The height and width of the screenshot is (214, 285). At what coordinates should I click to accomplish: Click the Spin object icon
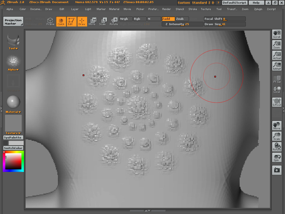pyautogui.click(x=277, y=157)
